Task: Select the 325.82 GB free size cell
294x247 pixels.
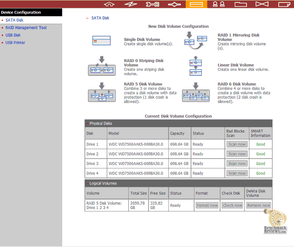Action: (158, 205)
